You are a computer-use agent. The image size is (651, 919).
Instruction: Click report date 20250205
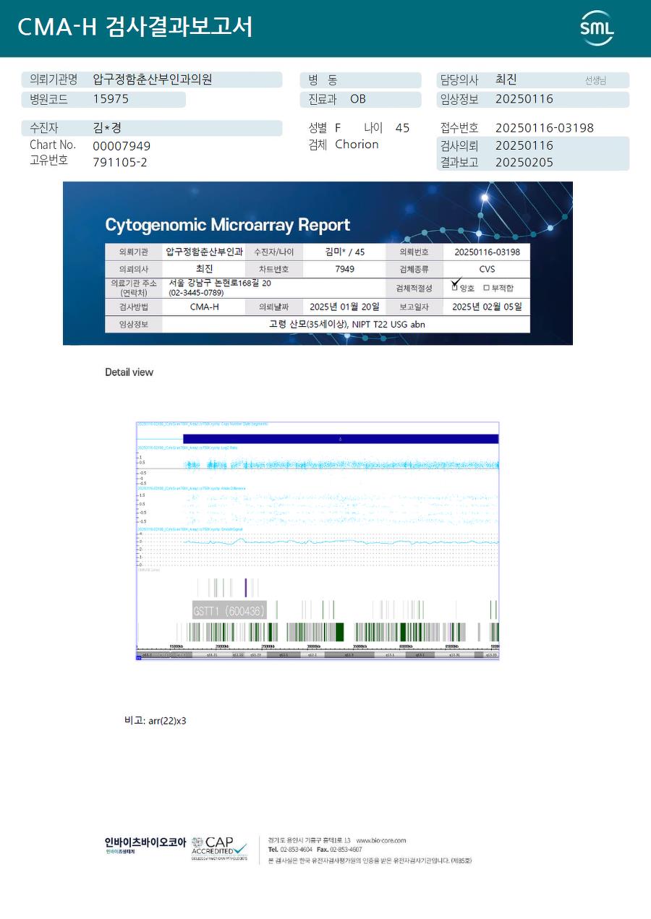524,163
